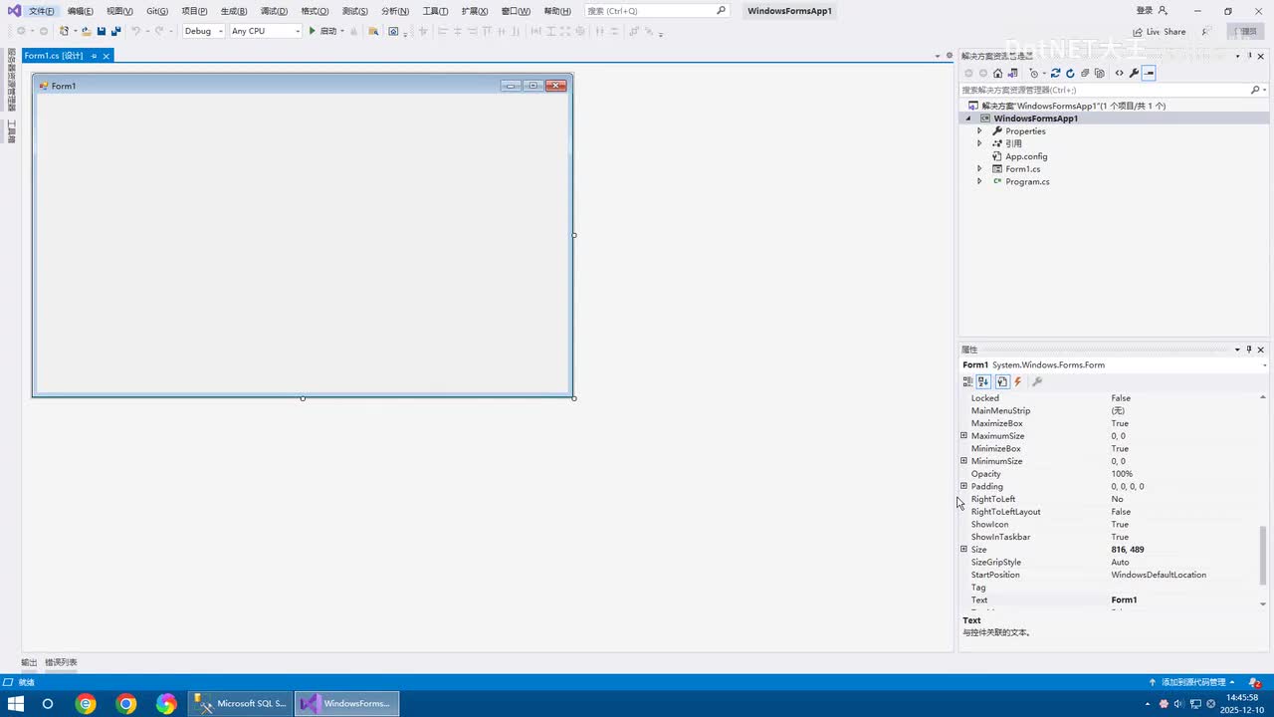The image size is (1274, 717).
Task: Toggle Preview Selected Items in Solution Explorer
Action: [1149, 73]
